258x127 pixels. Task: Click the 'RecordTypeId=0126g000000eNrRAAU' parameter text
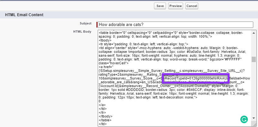coord(196,78)
